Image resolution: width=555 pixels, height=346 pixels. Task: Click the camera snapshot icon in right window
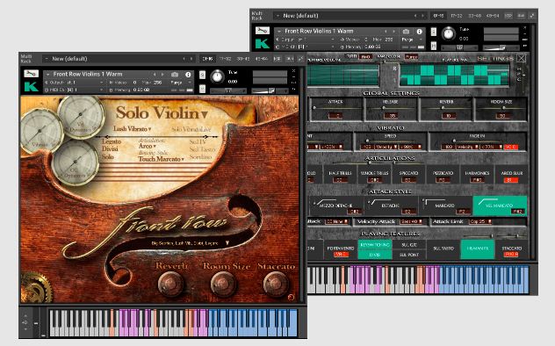(x=406, y=32)
